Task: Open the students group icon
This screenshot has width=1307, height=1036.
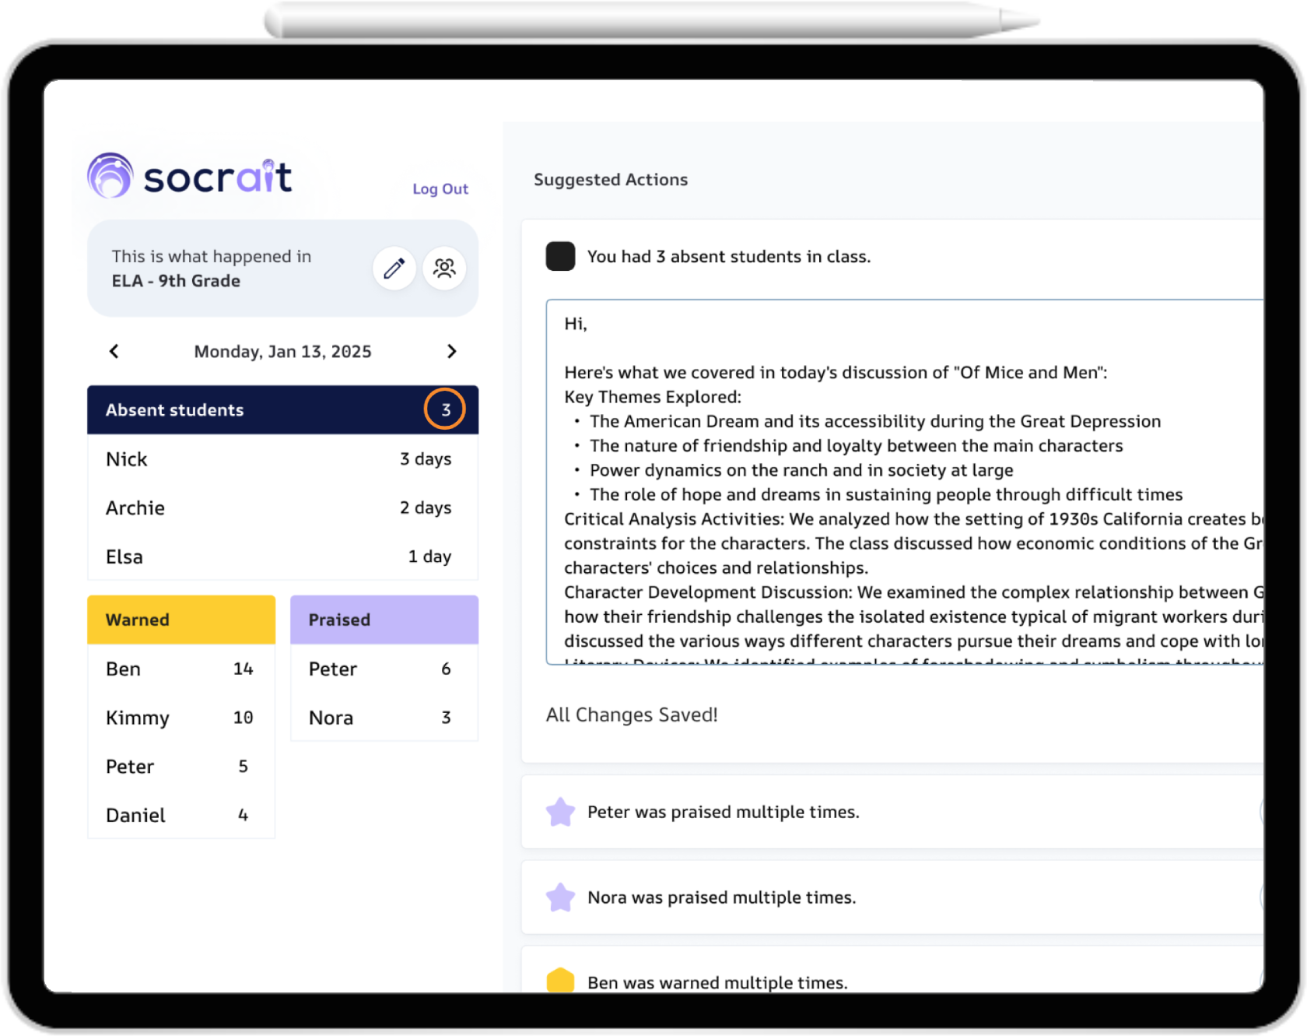Action: (x=444, y=269)
